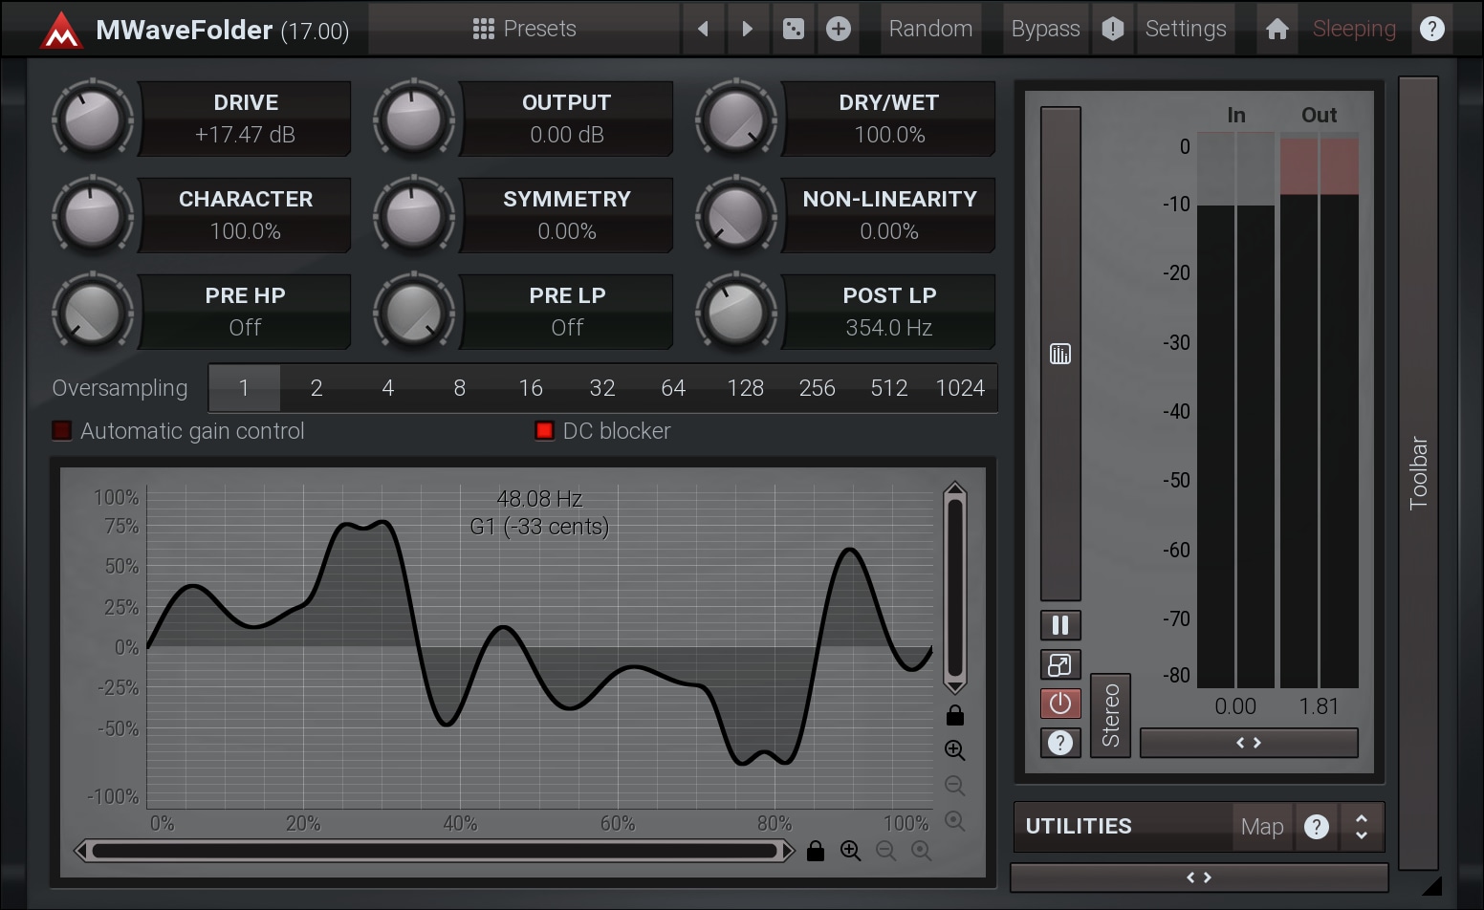Screen dimensions: 1484x910
Task: Go to the previous preset arrow
Action: [x=704, y=29]
